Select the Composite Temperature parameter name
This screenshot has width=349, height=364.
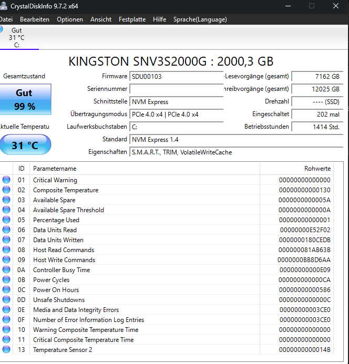(x=66, y=190)
